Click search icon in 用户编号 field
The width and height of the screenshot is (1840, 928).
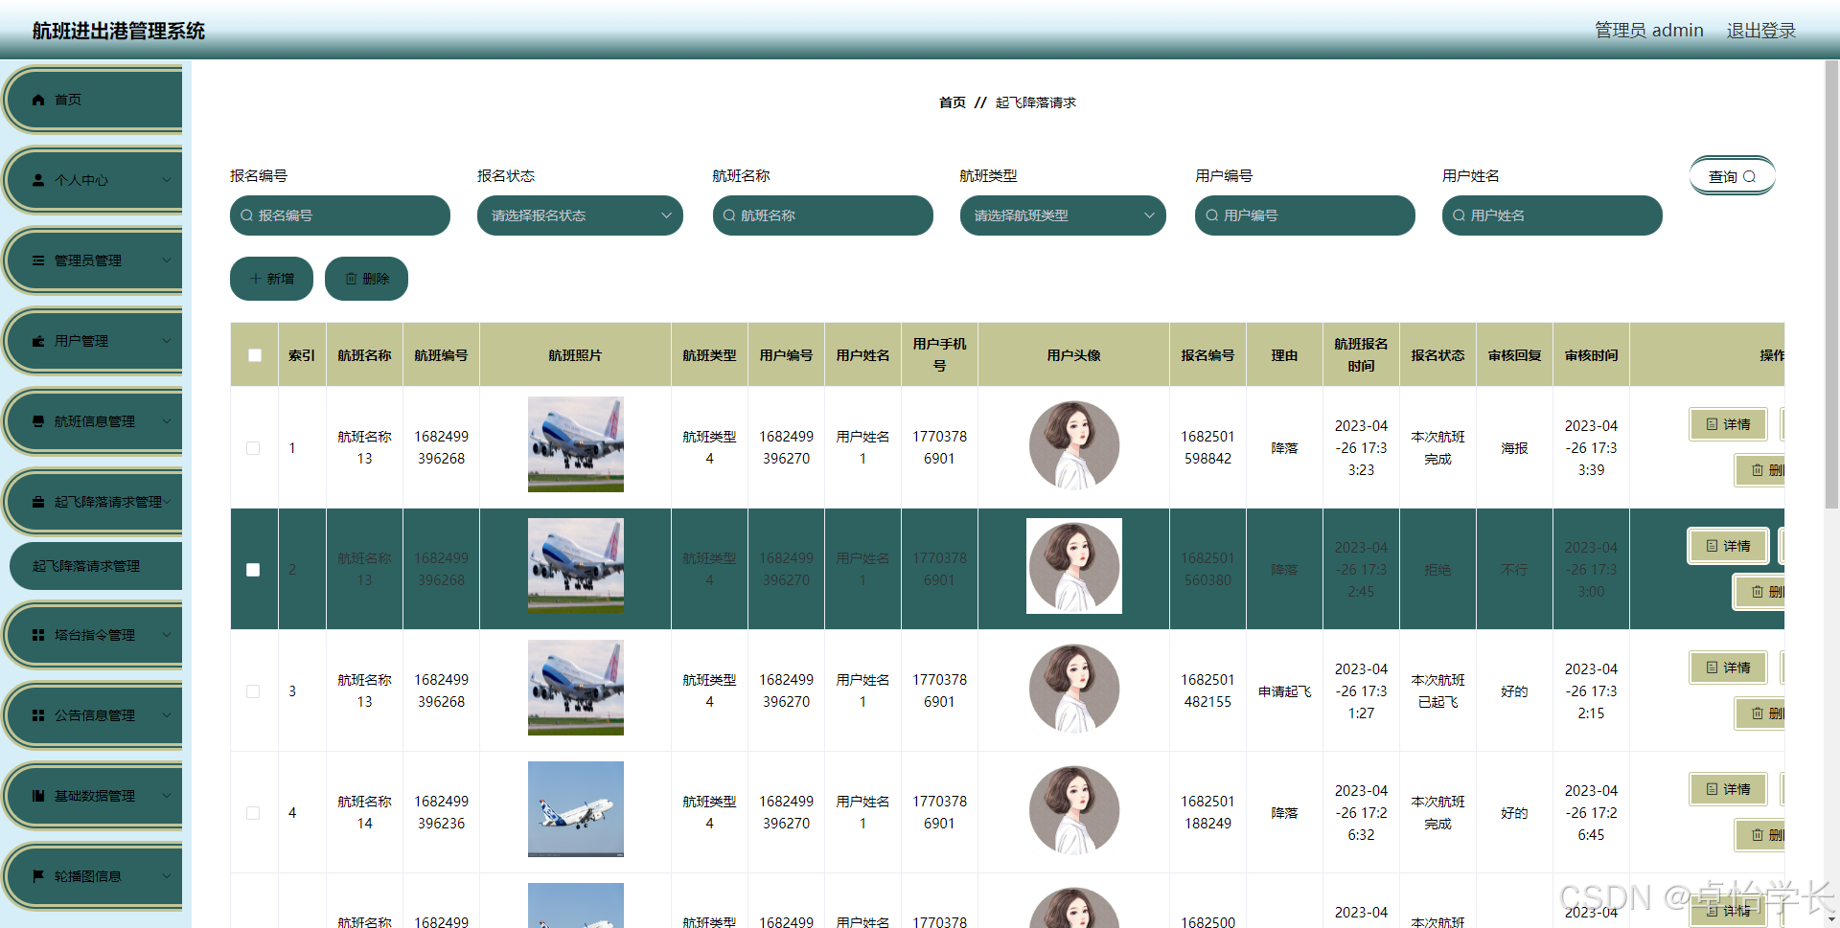(x=1212, y=215)
